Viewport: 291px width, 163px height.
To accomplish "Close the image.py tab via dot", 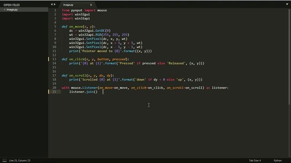I will (91, 5).
